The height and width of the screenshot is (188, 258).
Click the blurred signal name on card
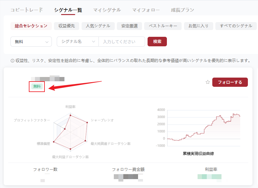(48, 79)
